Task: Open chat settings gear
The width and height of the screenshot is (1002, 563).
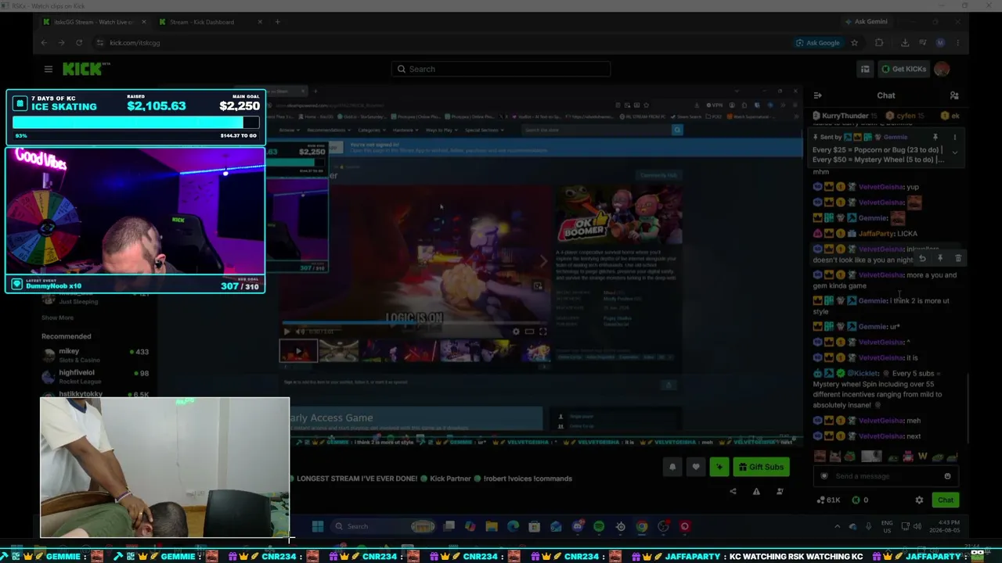Action: (919, 500)
